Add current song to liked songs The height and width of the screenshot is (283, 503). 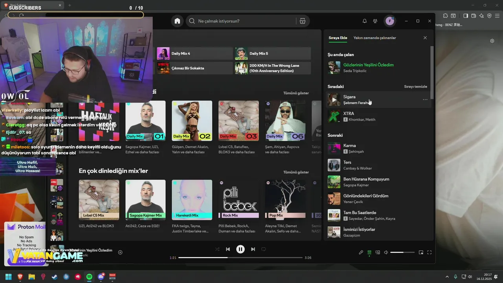coord(120,252)
